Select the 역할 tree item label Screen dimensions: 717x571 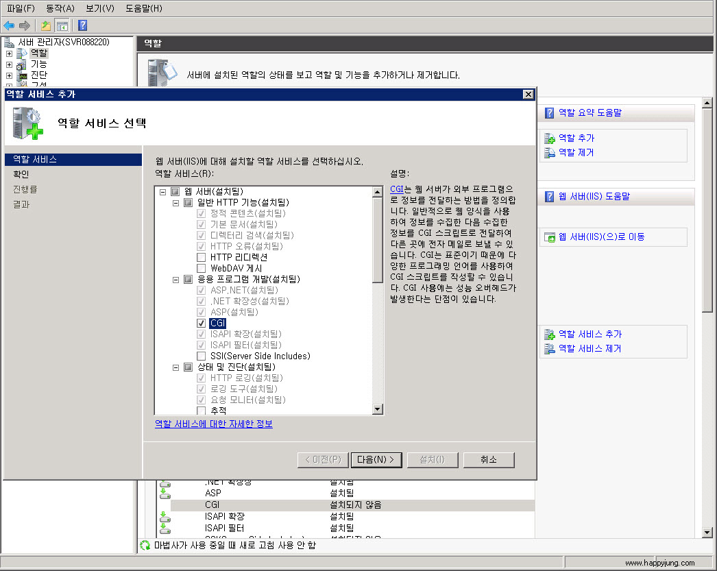pyautogui.click(x=39, y=53)
